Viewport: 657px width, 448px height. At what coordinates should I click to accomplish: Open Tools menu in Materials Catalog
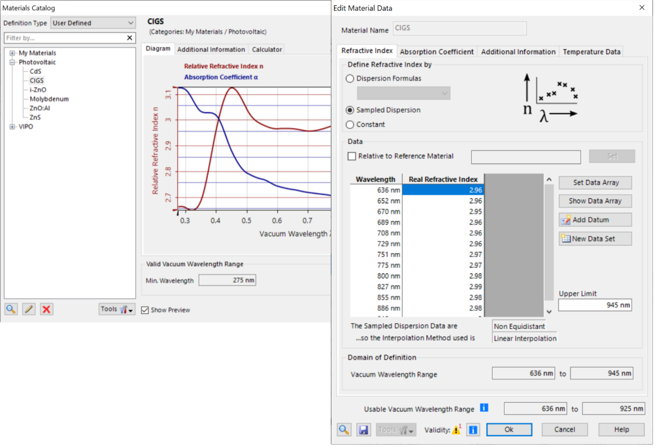click(x=117, y=309)
